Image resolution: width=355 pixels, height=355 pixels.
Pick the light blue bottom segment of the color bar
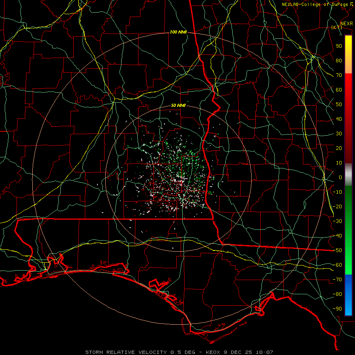(x=348, y=303)
